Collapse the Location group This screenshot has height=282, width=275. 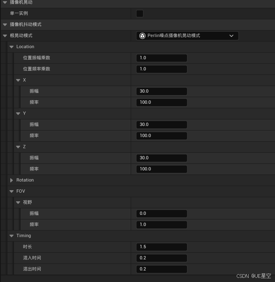click(x=12, y=47)
